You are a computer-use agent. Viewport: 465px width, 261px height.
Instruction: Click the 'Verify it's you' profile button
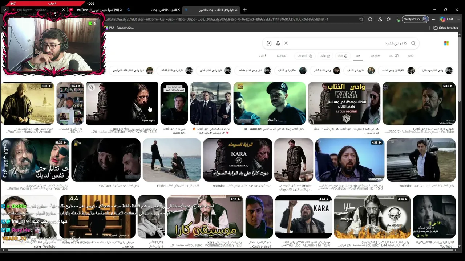pyautogui.click(x=416, y=19)
